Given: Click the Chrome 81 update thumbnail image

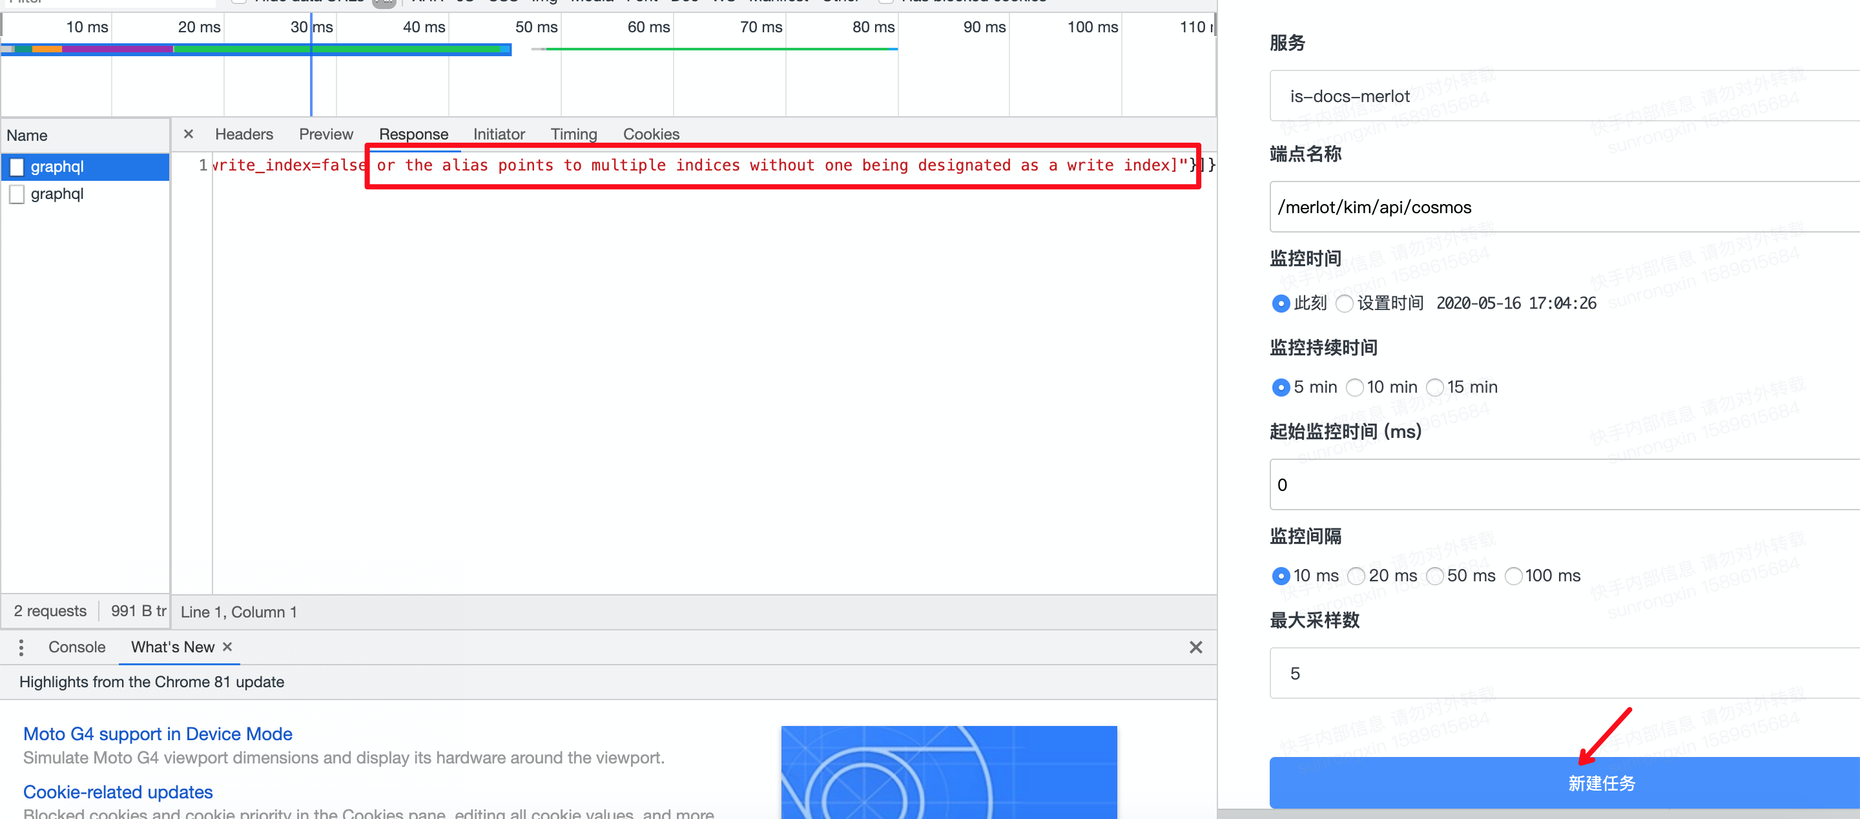Looking at the screenshot, I should [x=949, y=772].
